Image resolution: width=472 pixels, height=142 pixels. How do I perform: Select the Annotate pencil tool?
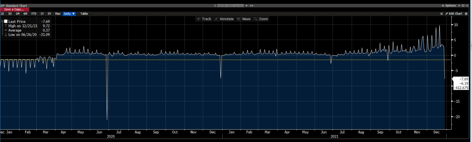(x=224, y=19)
